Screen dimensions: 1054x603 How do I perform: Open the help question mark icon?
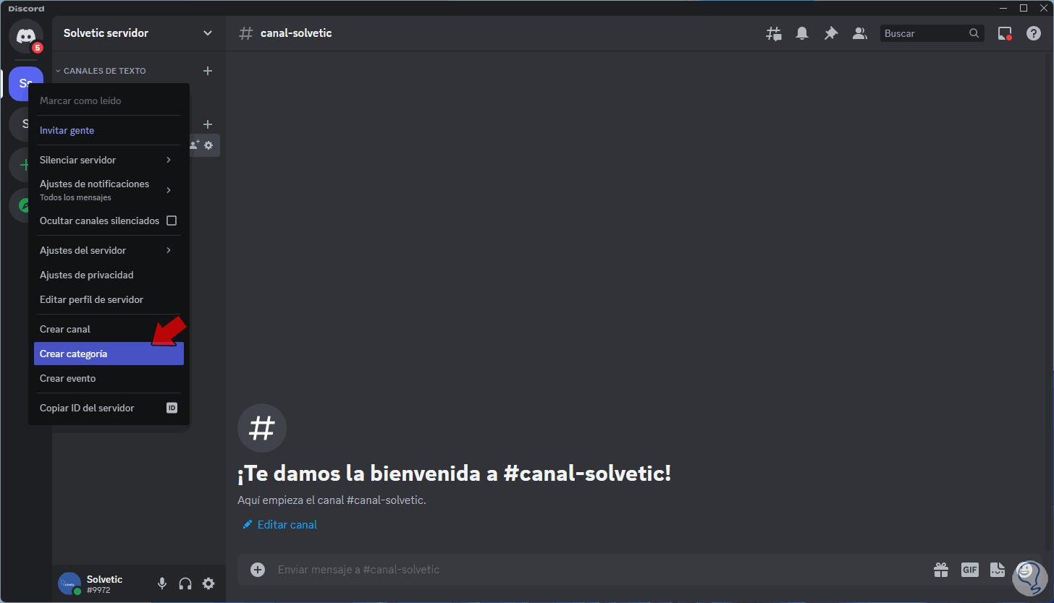(1034, 33)
